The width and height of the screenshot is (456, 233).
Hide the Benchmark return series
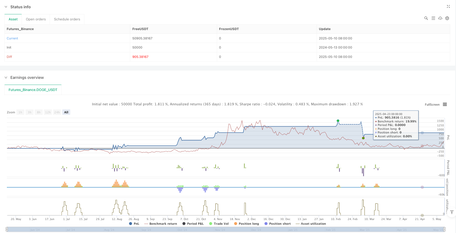tap(161, 224)
